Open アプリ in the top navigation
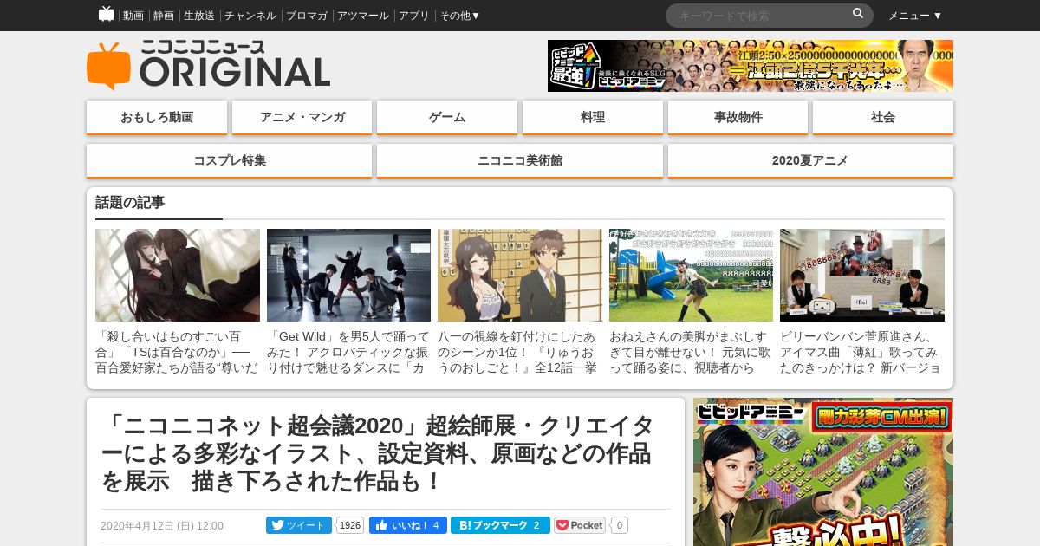The height and width of the screenshot is (546, 1040). [414, 16]
